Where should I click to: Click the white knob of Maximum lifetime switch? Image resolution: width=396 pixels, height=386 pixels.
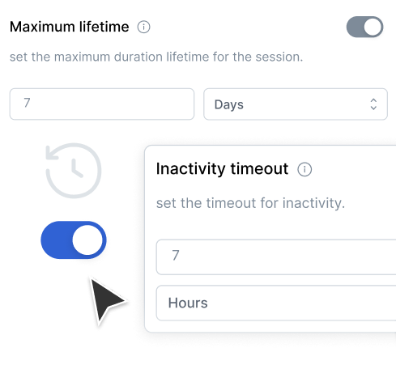[x=373, y=27]
